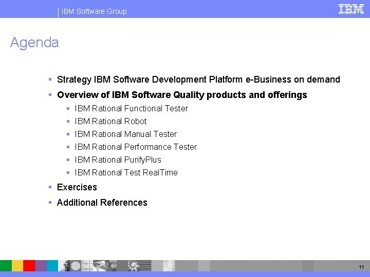This screenshot has height=277, width=370.
Task: Select 'IBM Rational Manual Tester' line
Action: [125, 134]
